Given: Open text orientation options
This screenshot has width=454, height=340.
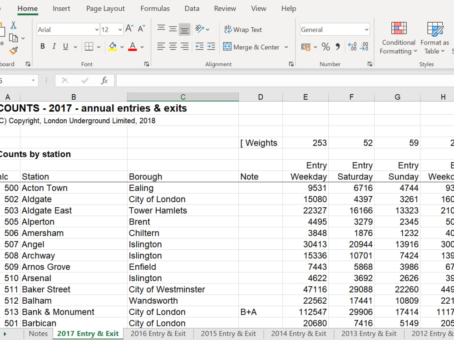Looking at the screenshot, I should tap(202, 29).
